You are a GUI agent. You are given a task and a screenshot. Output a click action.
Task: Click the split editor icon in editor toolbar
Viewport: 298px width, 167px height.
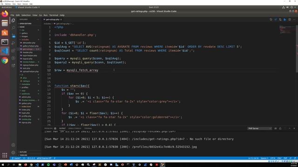coord(290,19)
